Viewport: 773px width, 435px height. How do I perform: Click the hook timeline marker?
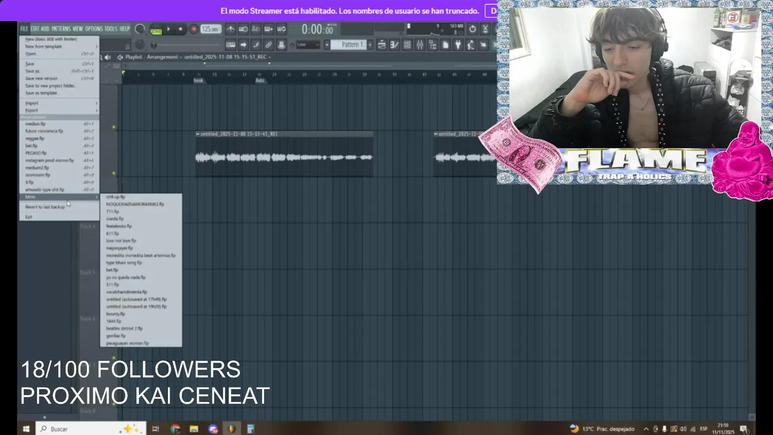(x=199, y=80)
